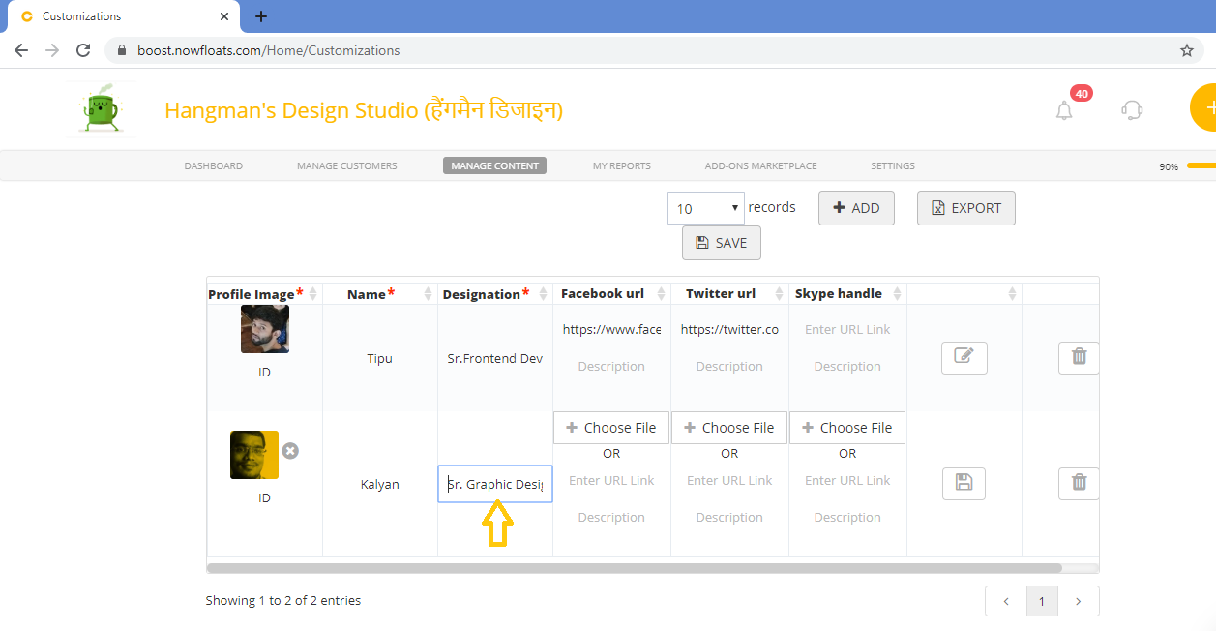Click Kalyan's profile photo thumbnail

[x=254, y=455]
